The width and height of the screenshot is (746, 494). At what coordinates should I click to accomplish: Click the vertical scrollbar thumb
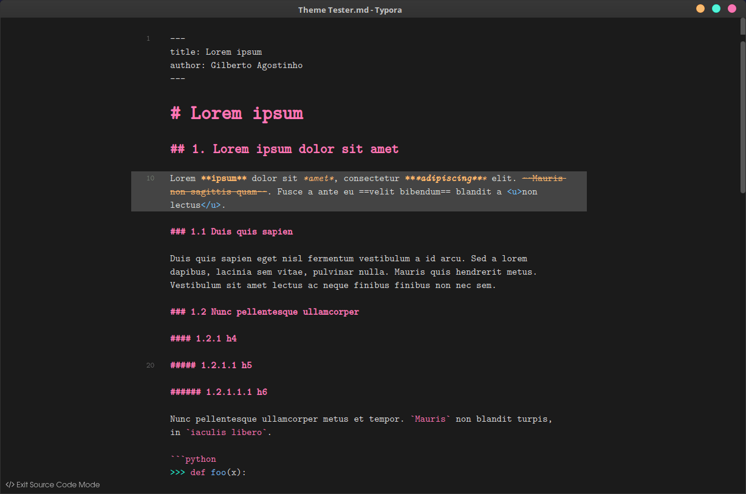pyautogui.click(x=742, y=117)
